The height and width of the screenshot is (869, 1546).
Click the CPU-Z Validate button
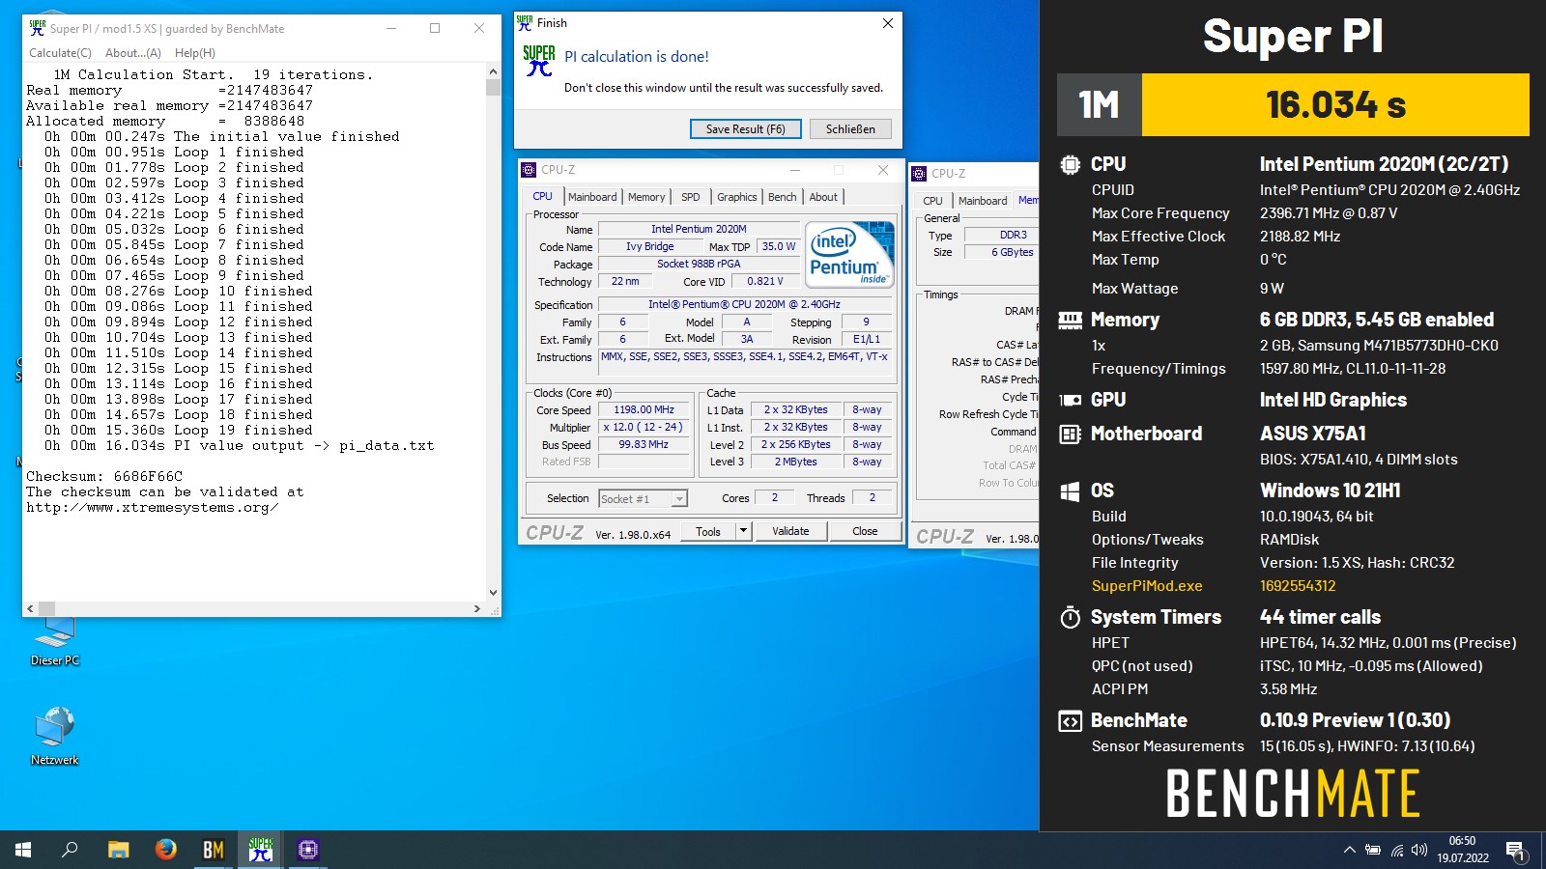(790, 531)
